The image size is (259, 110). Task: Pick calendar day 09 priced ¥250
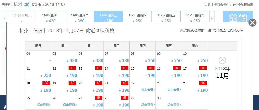pyautogui.click(x=169, y=58)
